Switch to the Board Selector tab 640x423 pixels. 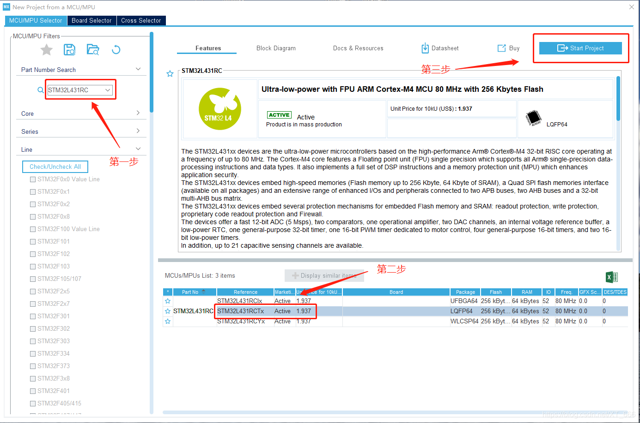pyautogui.click(x=91, y=20)
